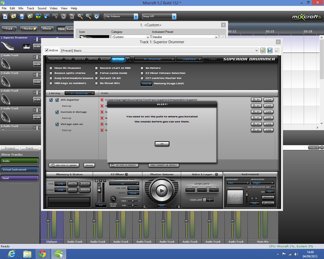The image size is (324, 259).
Task: Click the speaker icon on 2 Audio Track
Action: point(6,63)
